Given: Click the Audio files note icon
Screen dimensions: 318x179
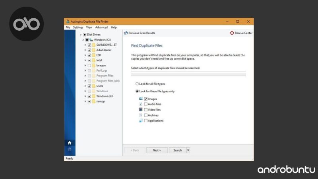Looking at the screenshot, I should 141,104.
